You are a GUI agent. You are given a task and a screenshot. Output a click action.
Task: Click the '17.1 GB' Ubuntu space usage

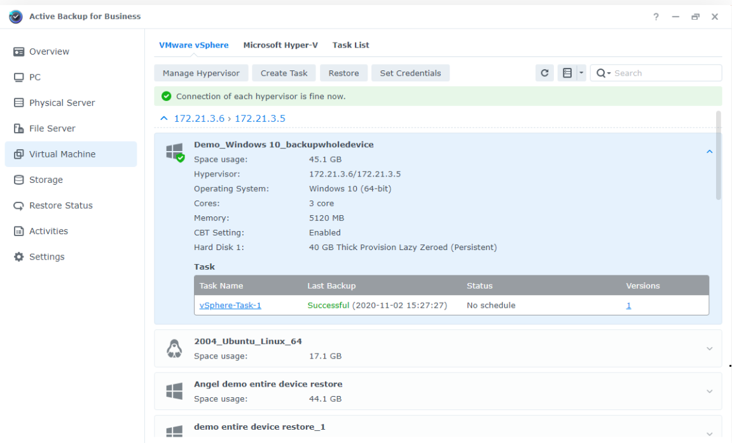pyautogui.click(x=326, y=356)
